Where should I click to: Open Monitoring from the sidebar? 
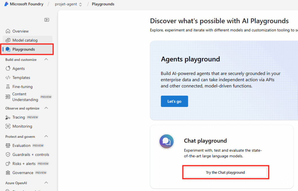pos(22,126)
